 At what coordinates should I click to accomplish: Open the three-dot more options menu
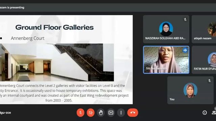pyautogui.click(x=121, y=113)
